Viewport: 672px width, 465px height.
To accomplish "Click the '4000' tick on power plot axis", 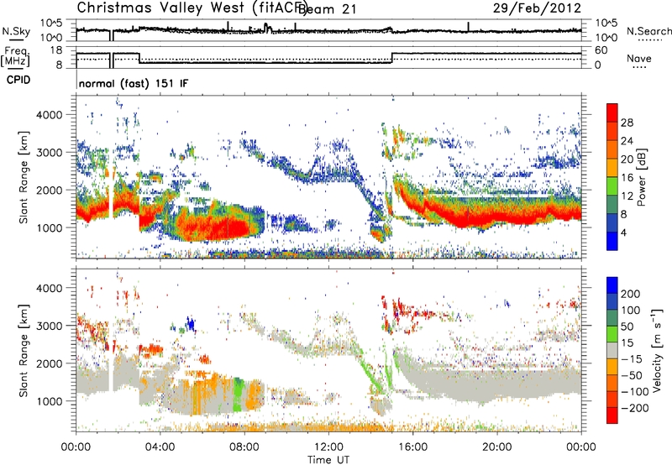I will coord(49,115).
